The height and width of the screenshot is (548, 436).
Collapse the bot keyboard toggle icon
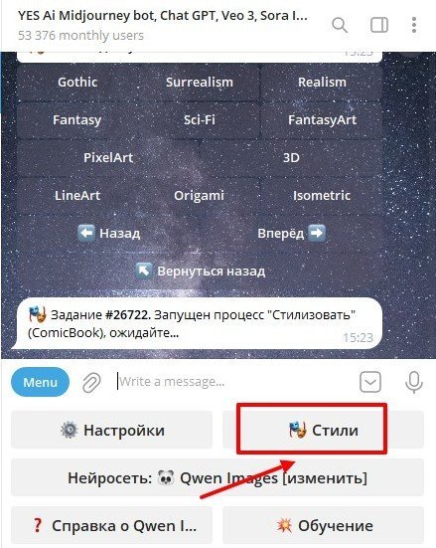(370, 382)
